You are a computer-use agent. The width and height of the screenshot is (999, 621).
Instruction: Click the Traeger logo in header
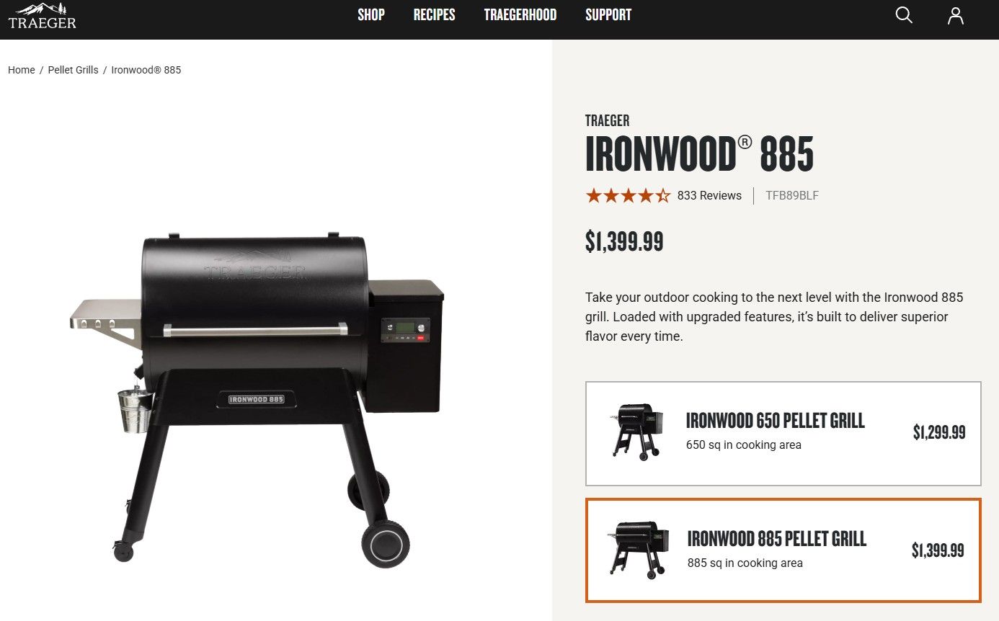[x=42, y=15]
